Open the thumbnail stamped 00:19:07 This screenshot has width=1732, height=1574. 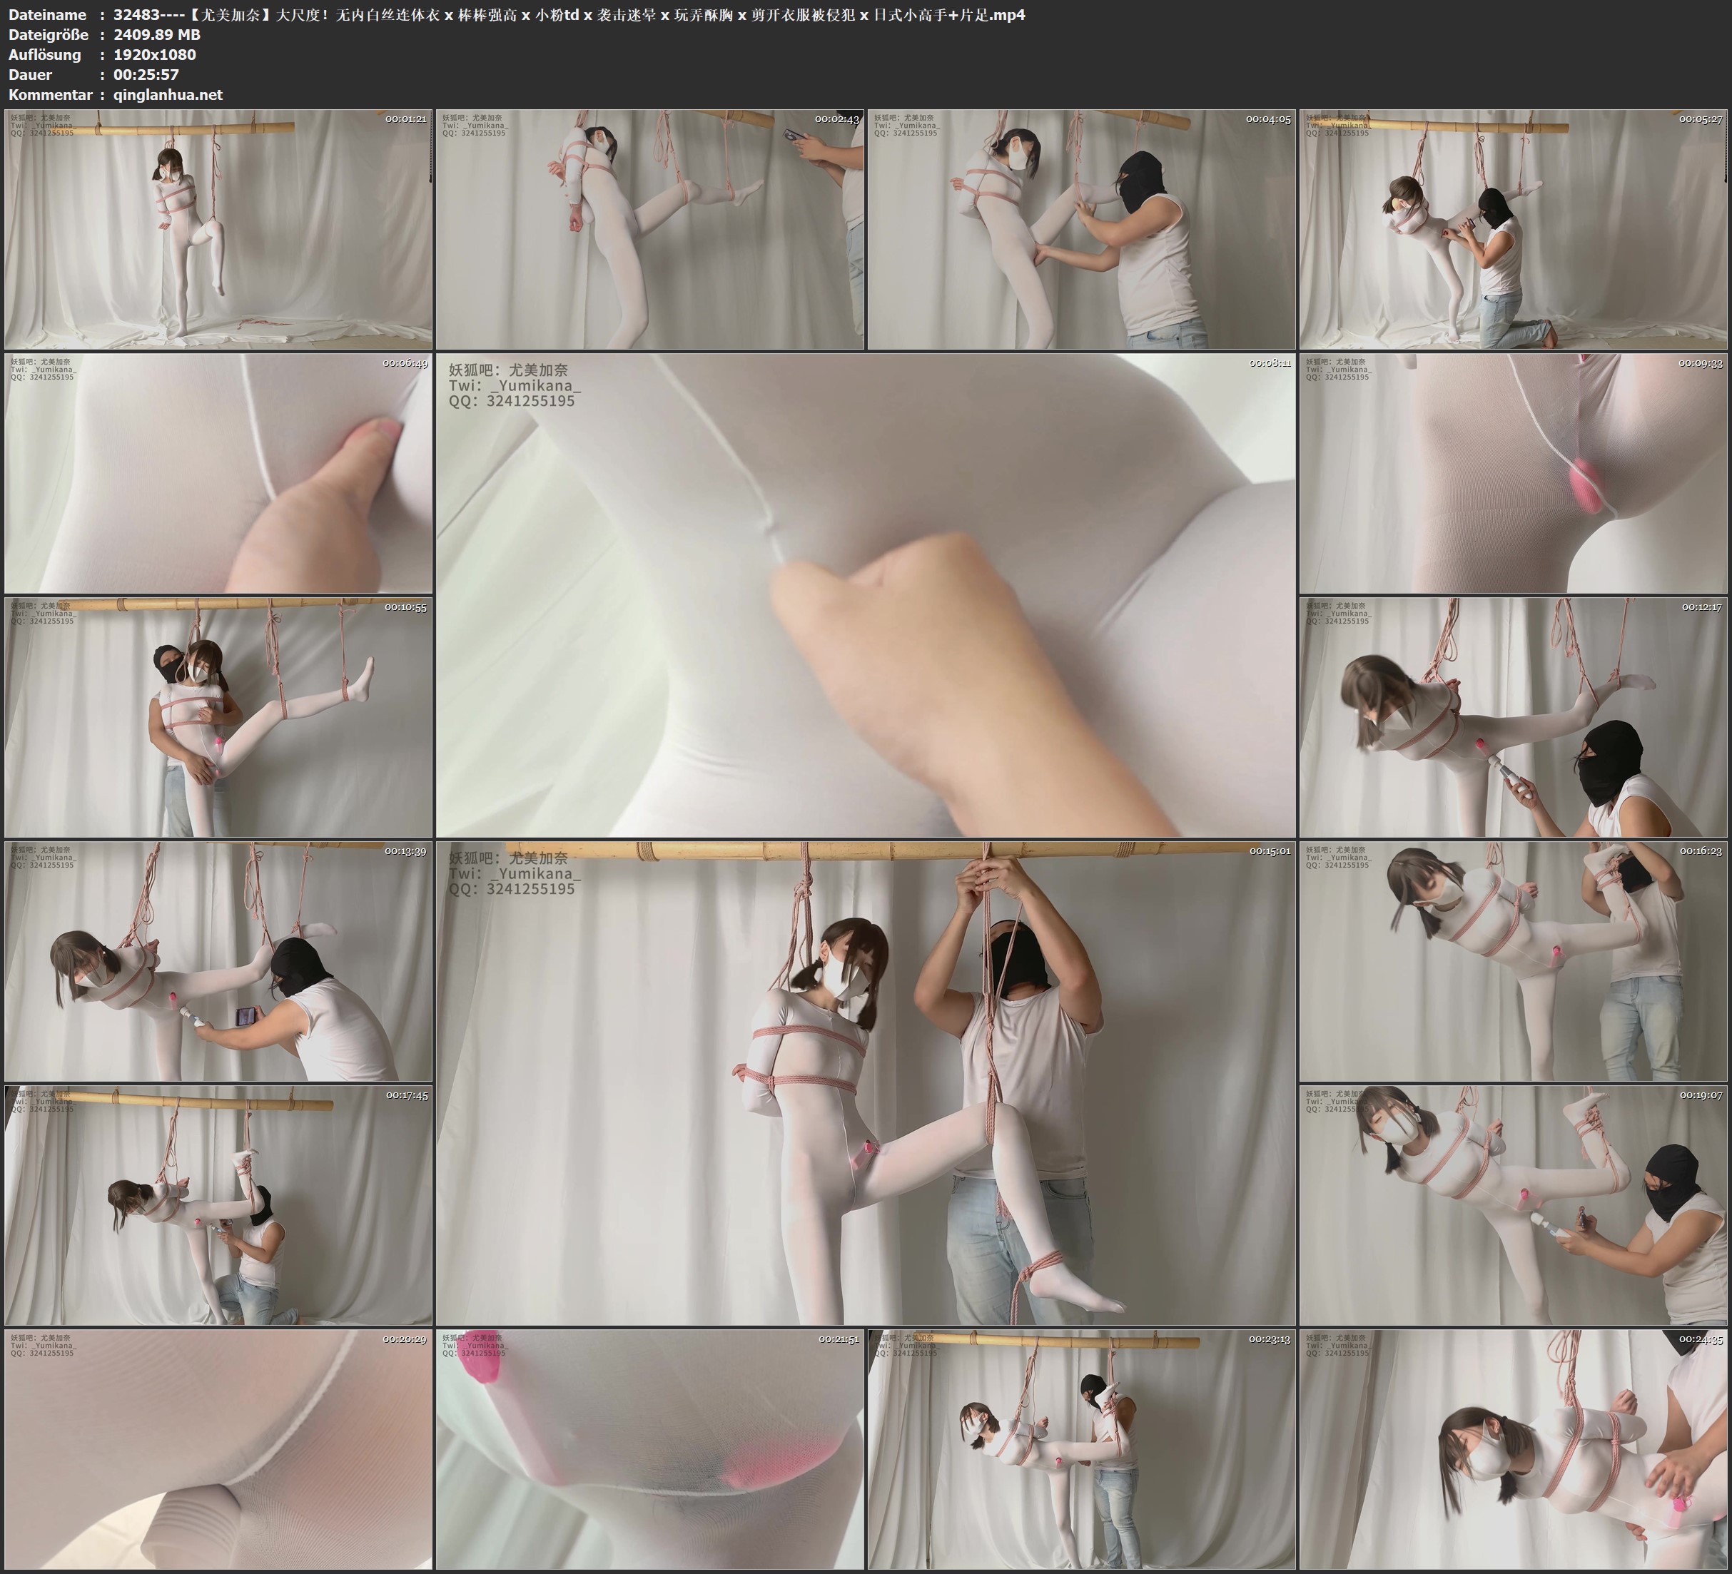click(1513, 1205)
